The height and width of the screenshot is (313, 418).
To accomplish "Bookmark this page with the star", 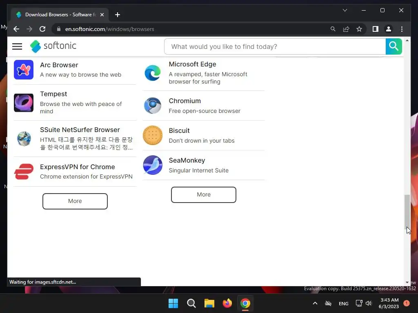I will [359, 29].
